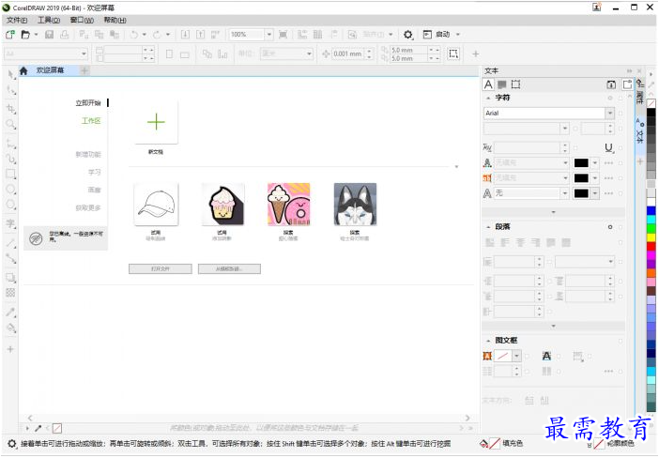Click the Frame icon in Text docker
Image resolution: width=659 pixels, height=458 pixels.
point(515,84)
